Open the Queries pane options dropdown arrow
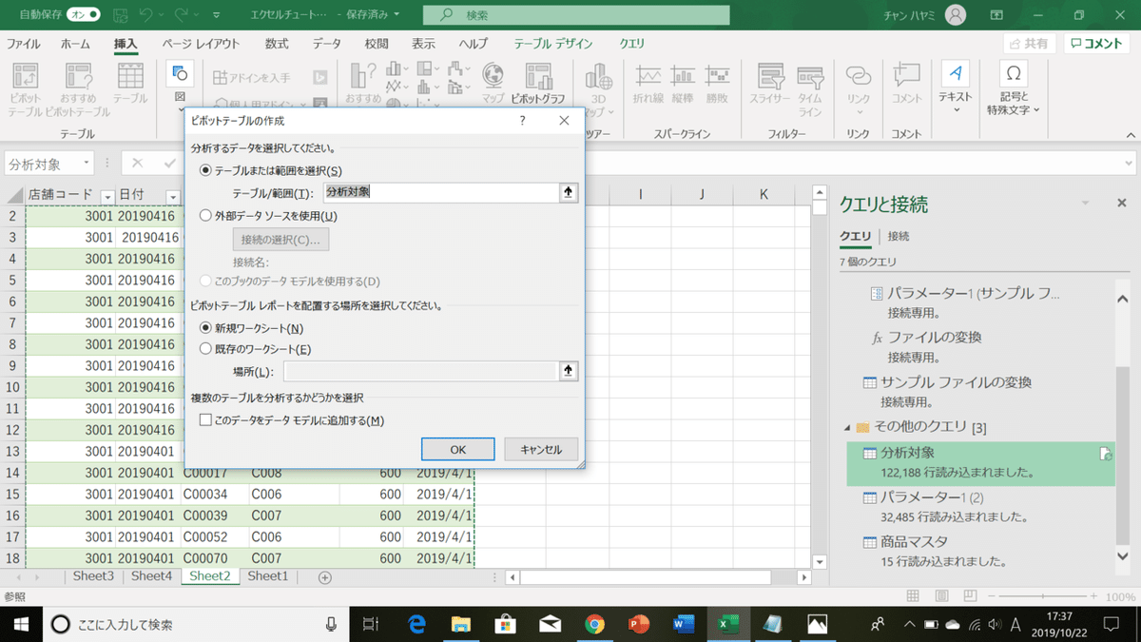This screenshot has height=642, width=1141. (x=1087, y=204)
